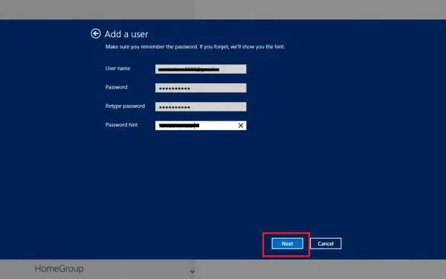The height and width of the screenshot is (279, 446).
Task: Expand the chevron arrow beside HomeGroup
Action: click(193, 272)
